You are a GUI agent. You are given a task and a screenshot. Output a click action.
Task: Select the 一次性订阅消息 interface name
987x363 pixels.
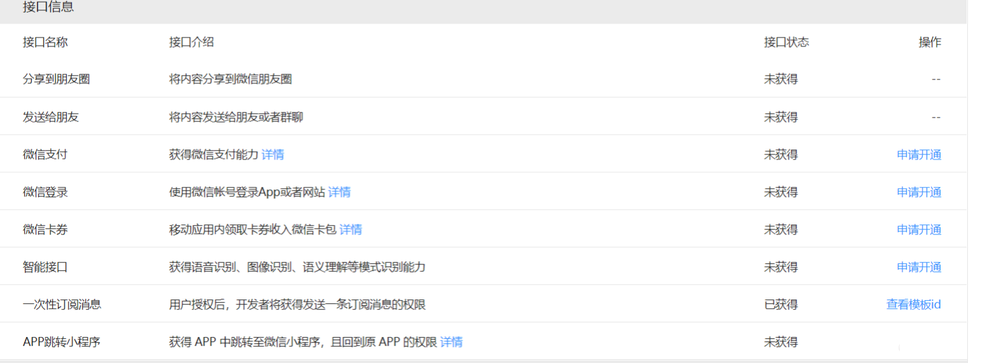(x=62, y=305)
